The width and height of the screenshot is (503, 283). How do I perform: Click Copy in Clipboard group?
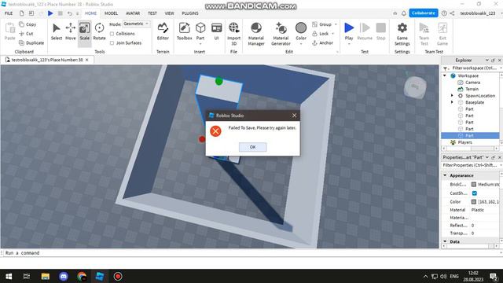point(28,24)
